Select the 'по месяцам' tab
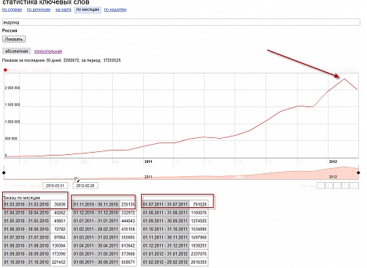The width and height of the screenshot is (367, 268). pyautogui.click(x=87, y=10)
